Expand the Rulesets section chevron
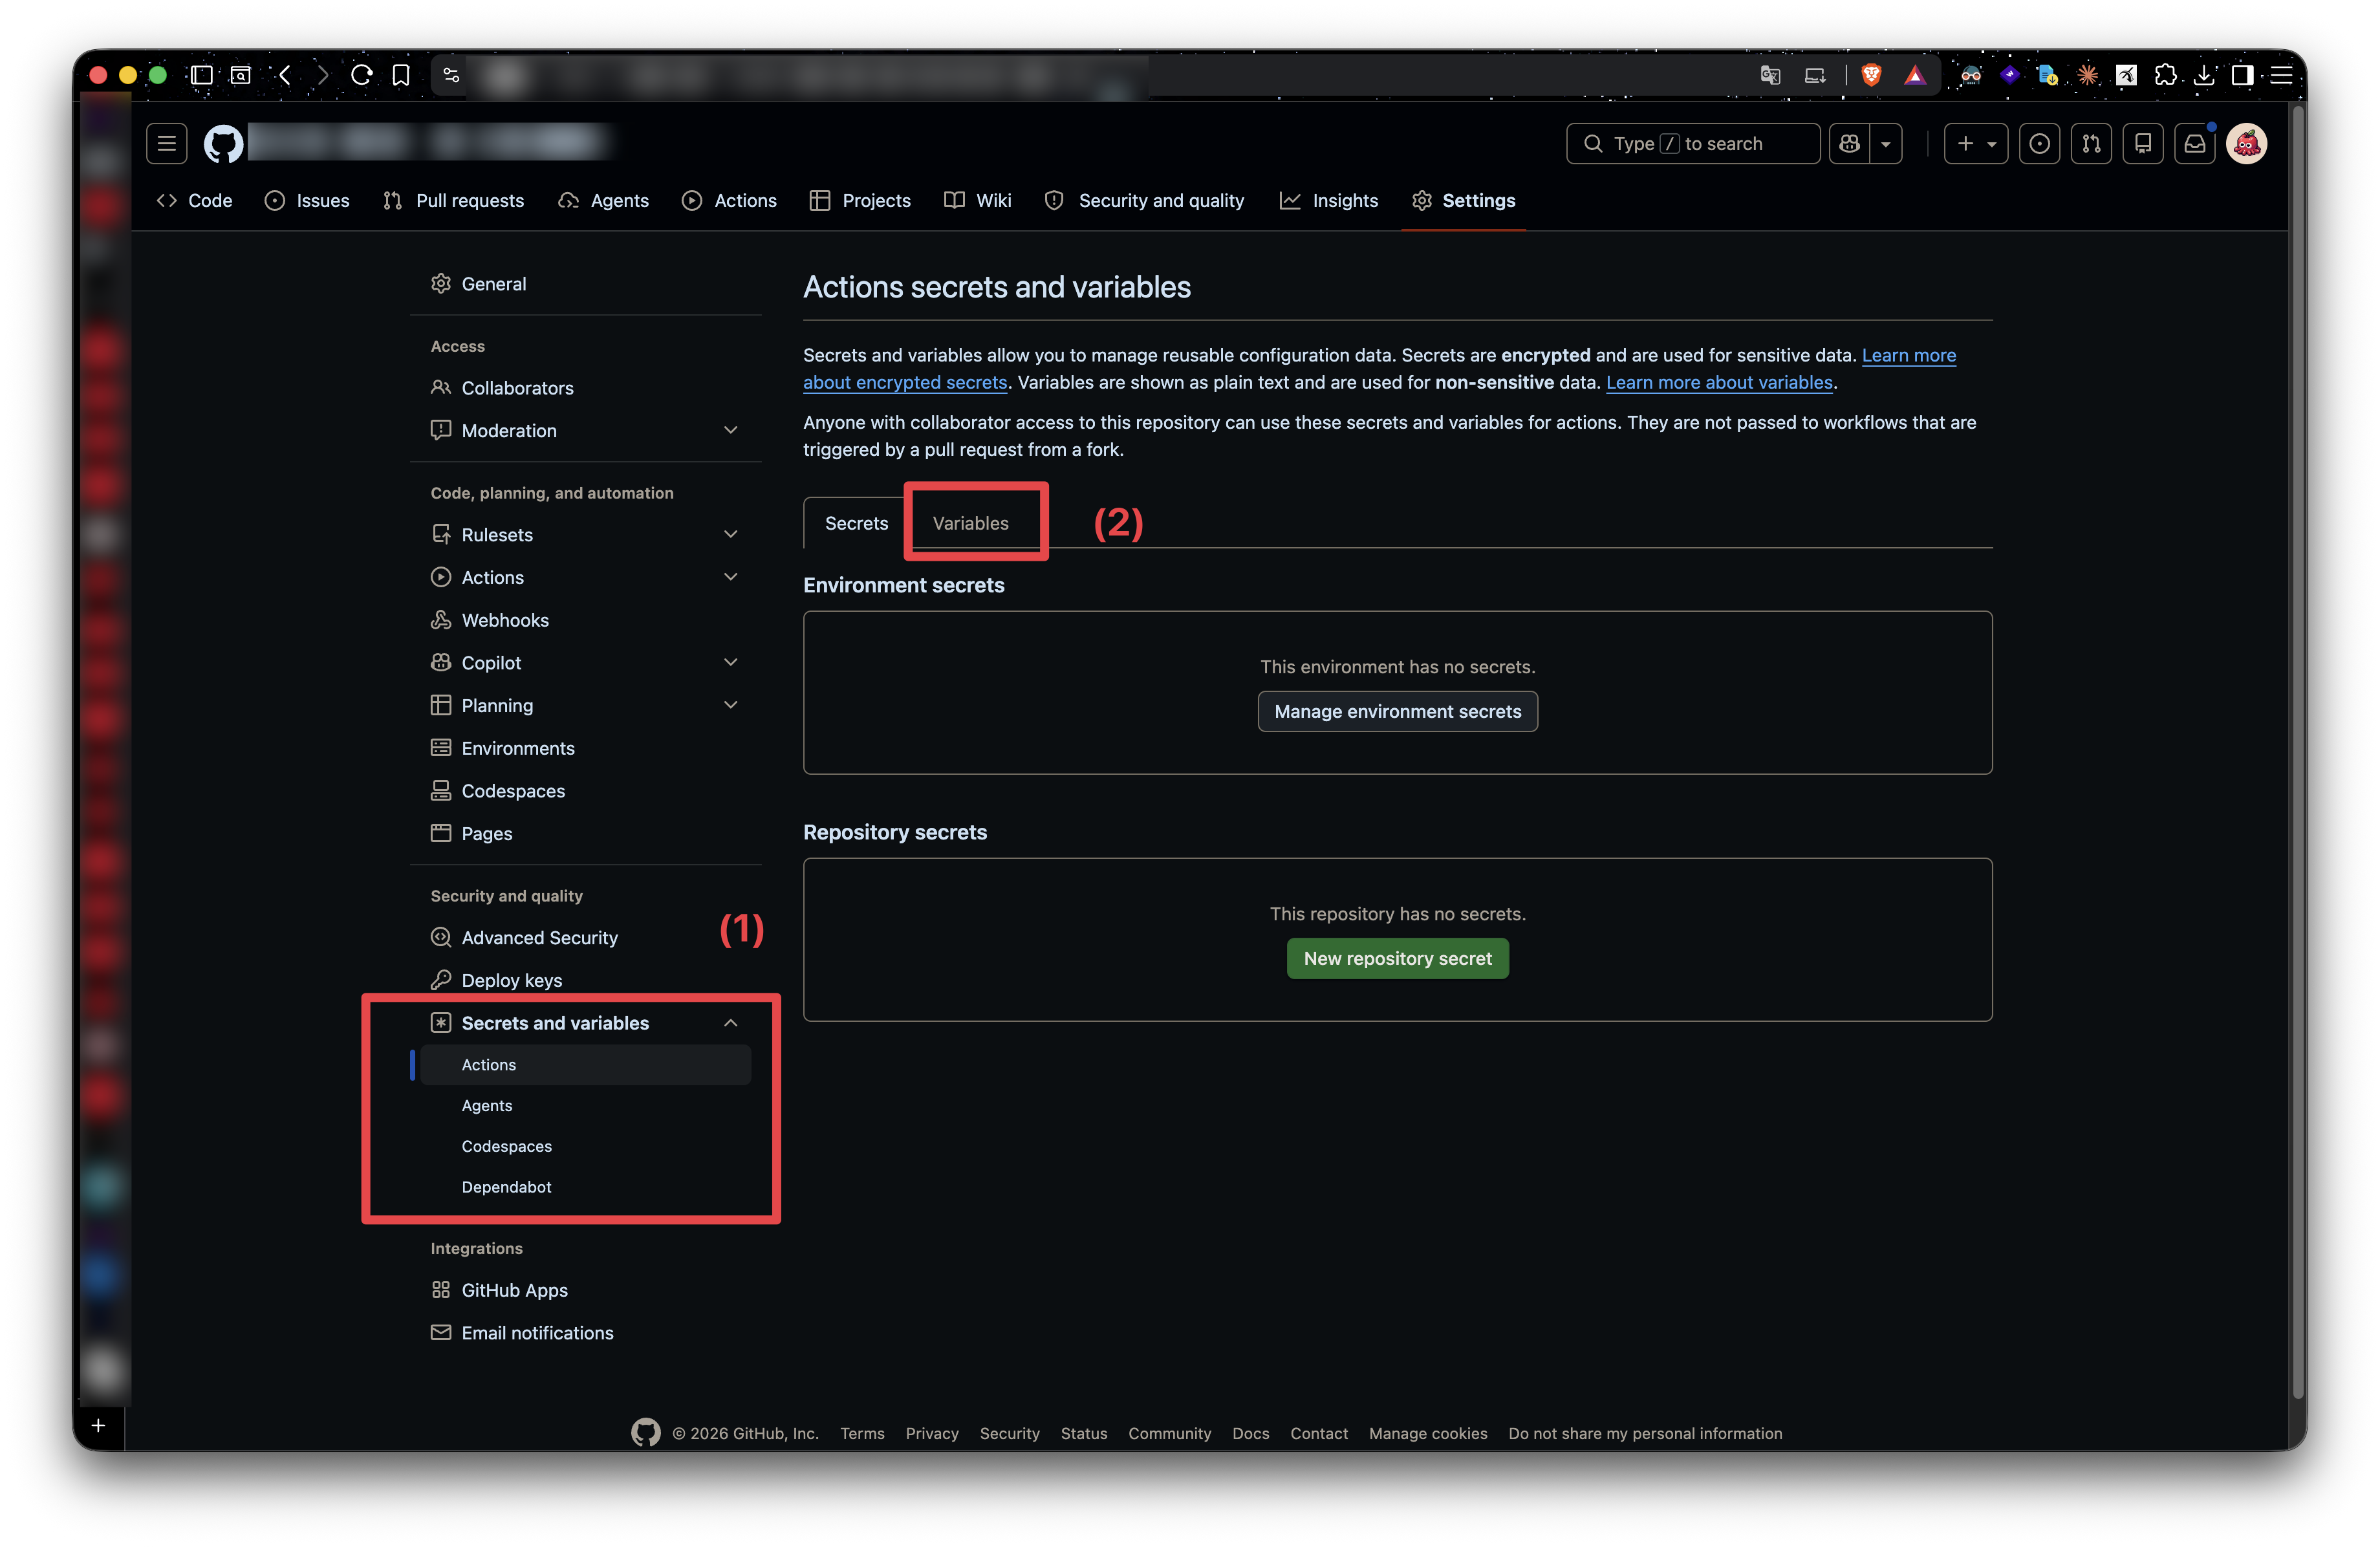2380x1547 pixels. click(x=731, y=535)
